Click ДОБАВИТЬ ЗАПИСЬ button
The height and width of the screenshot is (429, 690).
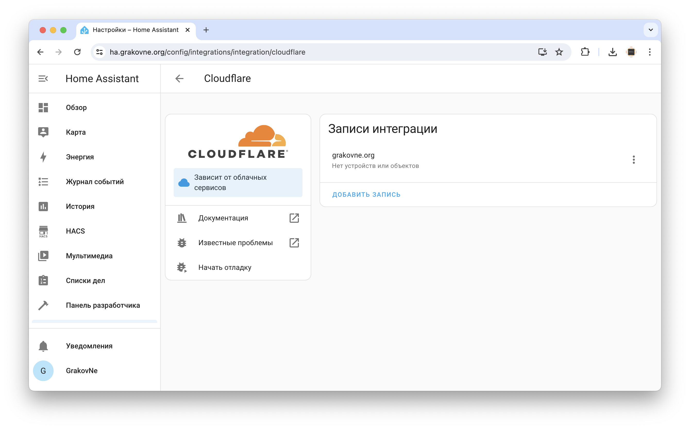[x=366, y=194]
